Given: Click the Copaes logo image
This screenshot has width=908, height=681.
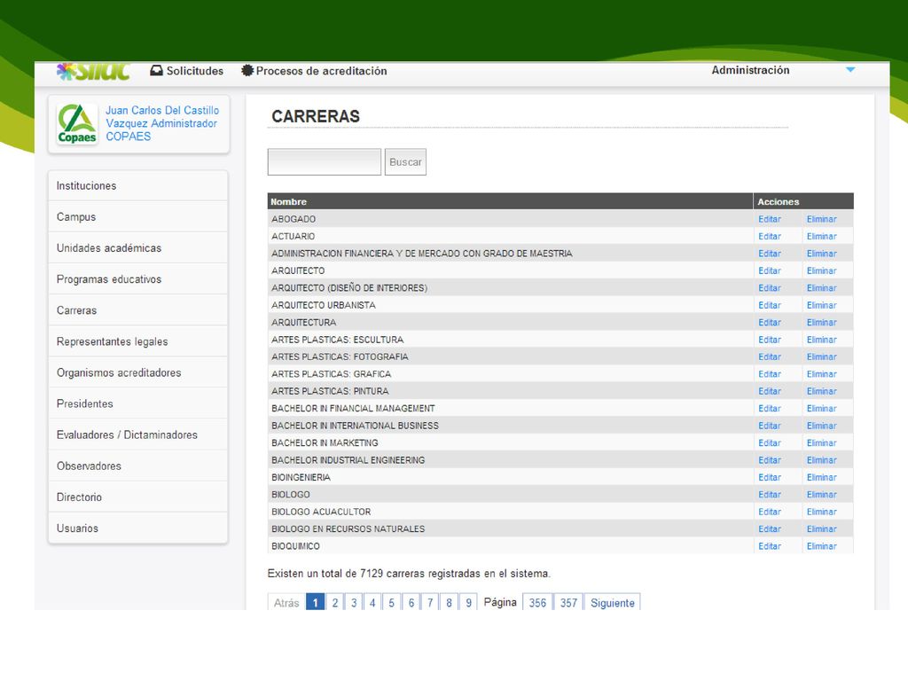Looking at the screenshot, I should pyautogui.click(x=77, y=123).
